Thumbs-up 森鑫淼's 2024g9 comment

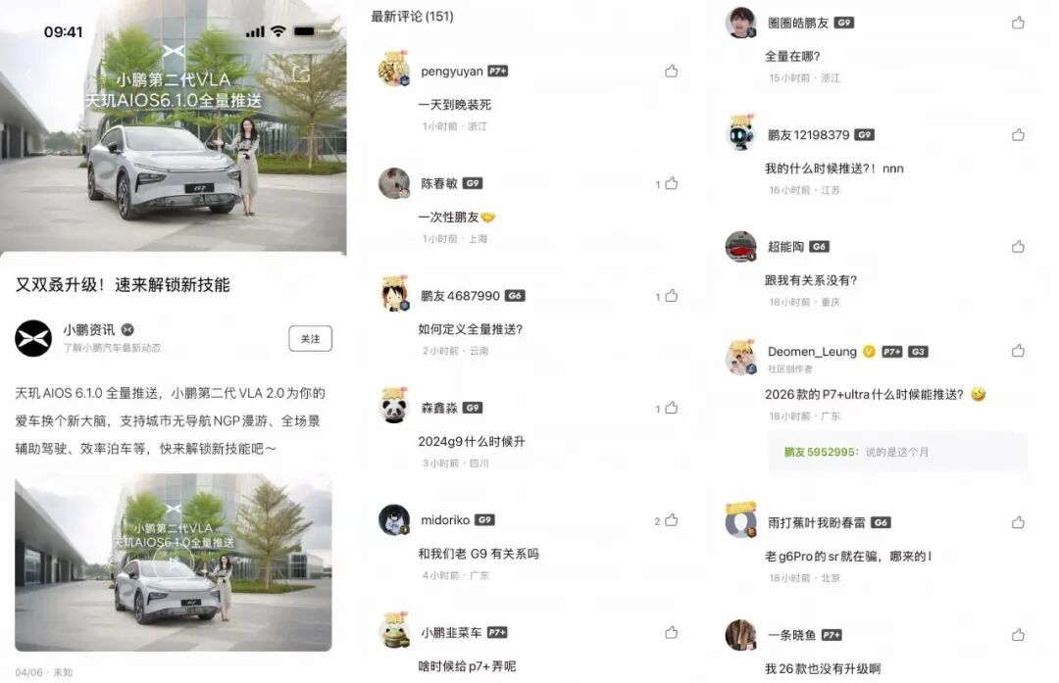[x=671, y=408]
